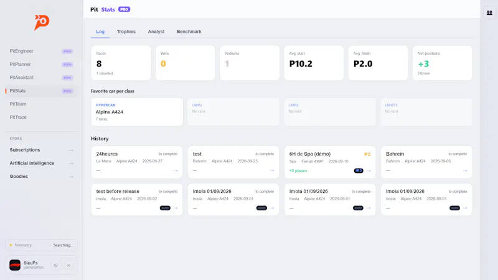Viewport: 498px width, 280px height.
Task: Open Artificial intelligence store link
Action: pyautogui.click(x=41, y=163)
